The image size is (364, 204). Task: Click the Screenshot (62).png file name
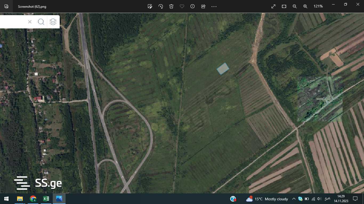point(32,7)
